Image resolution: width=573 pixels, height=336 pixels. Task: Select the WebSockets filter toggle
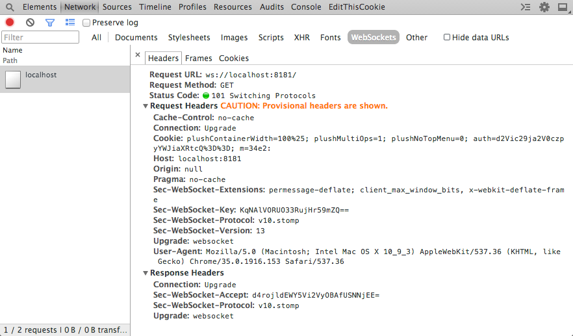point(374,38)
